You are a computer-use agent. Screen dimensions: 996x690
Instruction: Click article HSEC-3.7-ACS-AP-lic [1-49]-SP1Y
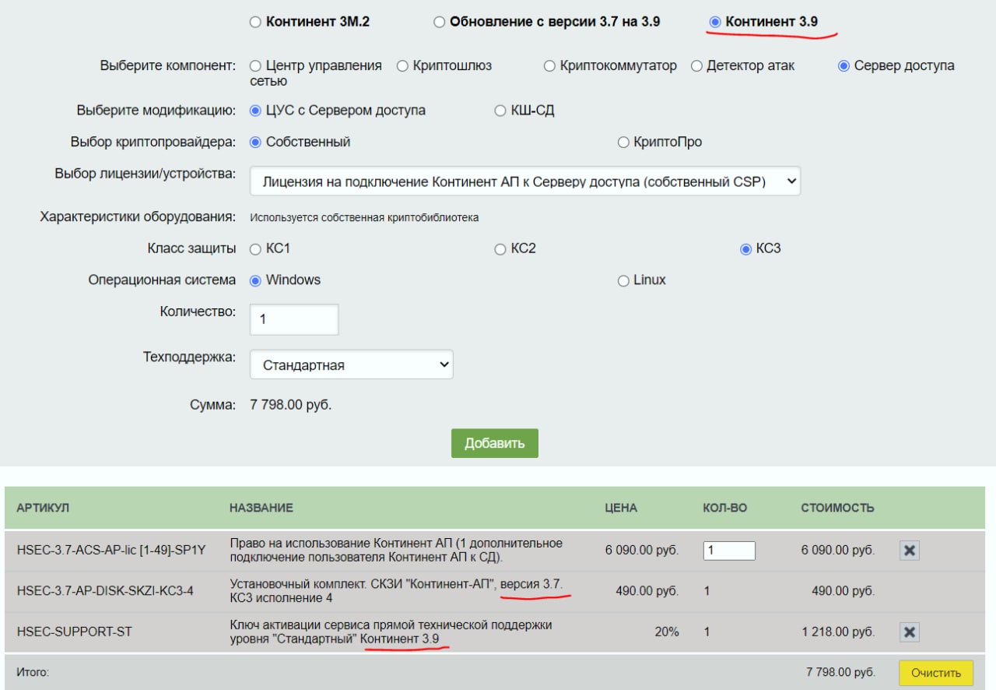point(110,551)
